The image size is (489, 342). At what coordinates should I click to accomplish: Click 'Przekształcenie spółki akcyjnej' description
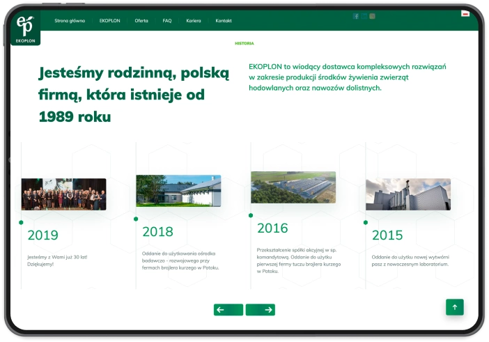298,261
